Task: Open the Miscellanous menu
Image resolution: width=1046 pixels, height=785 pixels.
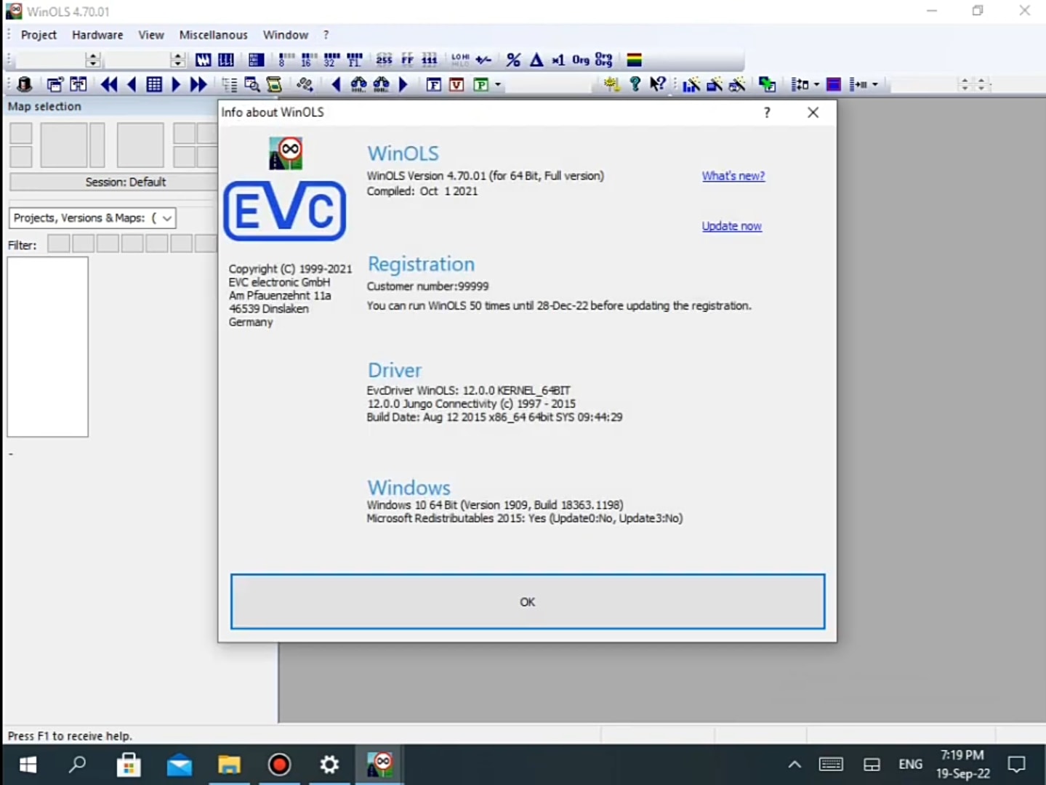Action: [x=213, y=35]
